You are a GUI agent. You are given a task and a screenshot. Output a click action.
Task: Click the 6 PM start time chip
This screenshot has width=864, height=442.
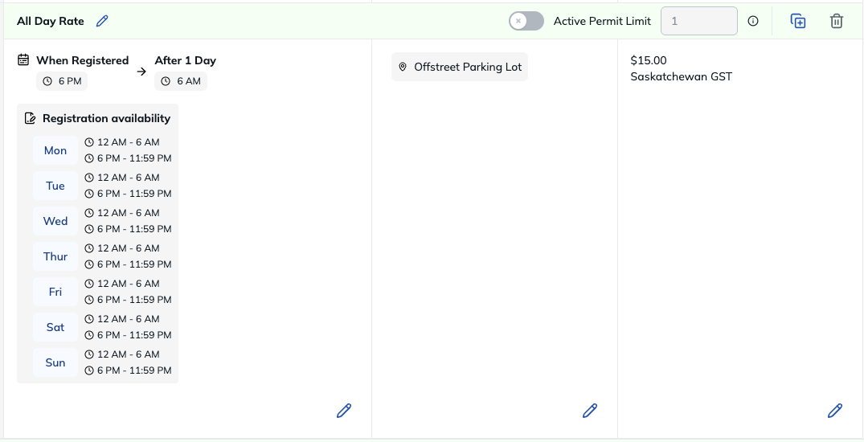[62, 81]
